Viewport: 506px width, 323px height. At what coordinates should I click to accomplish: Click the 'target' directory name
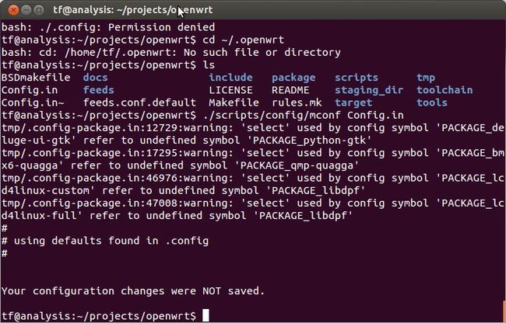353,103
